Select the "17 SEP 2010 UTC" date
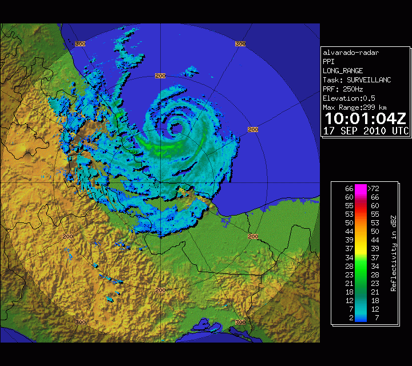This screenshot has width=412, height=366. [366, 131]
